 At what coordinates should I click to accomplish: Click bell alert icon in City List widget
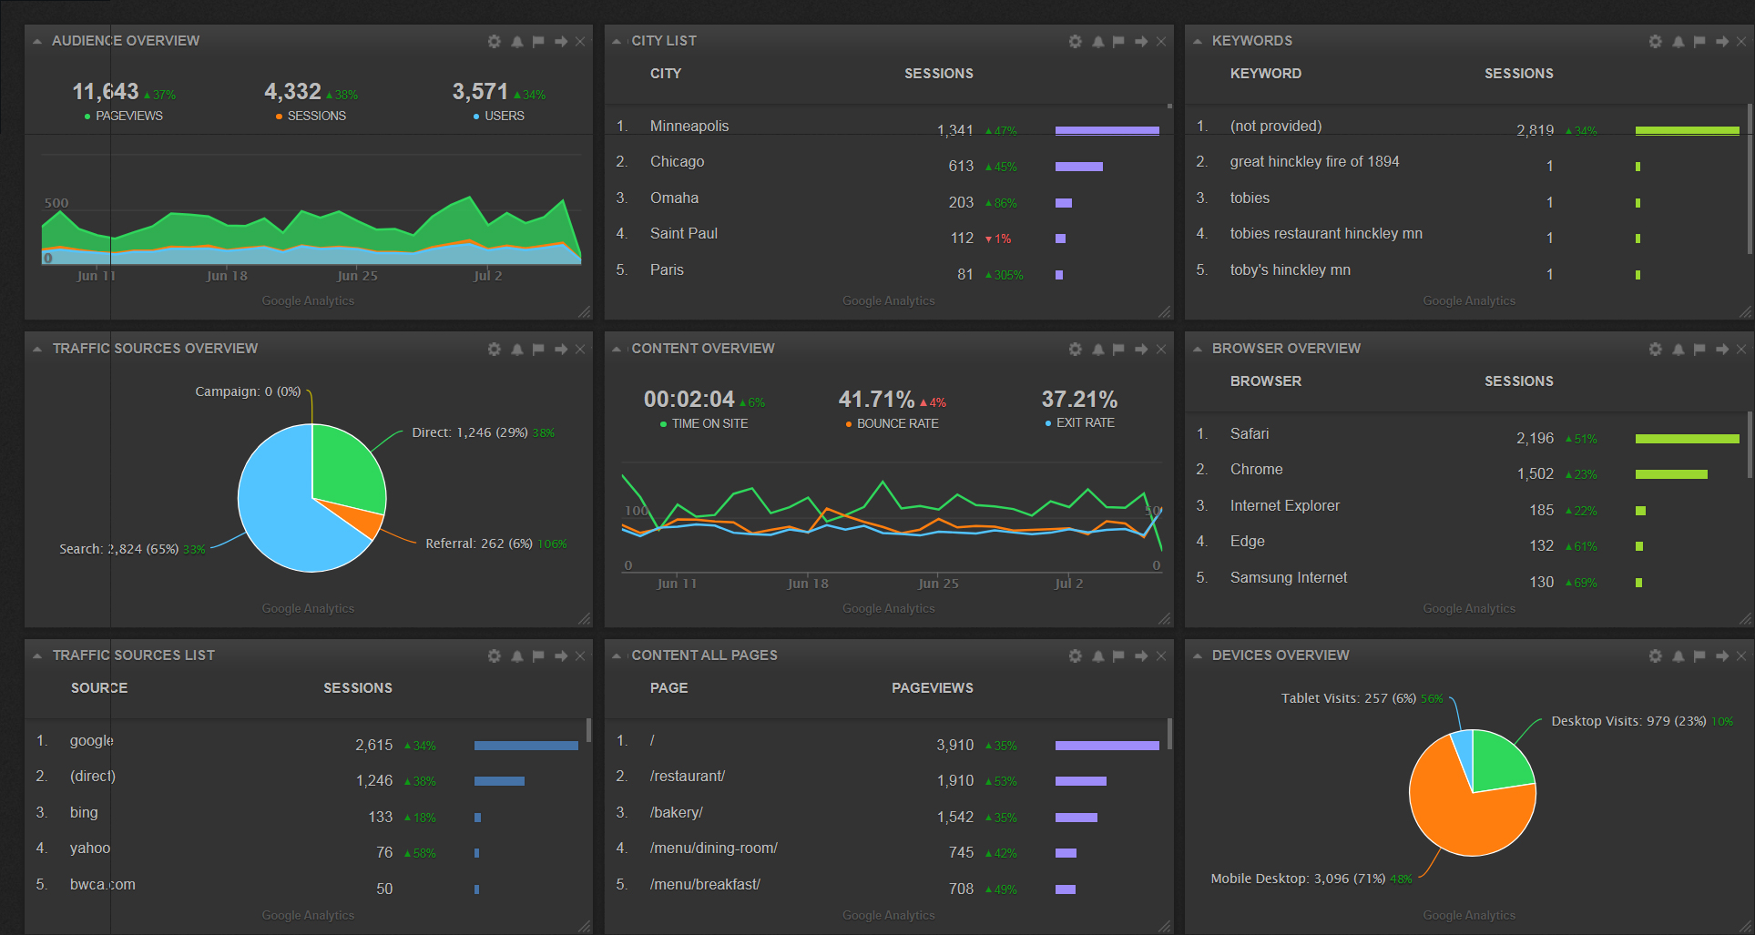click(1097, 42)
